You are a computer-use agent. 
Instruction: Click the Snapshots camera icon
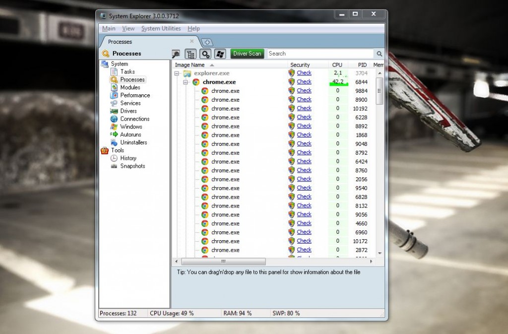point(114,166)
